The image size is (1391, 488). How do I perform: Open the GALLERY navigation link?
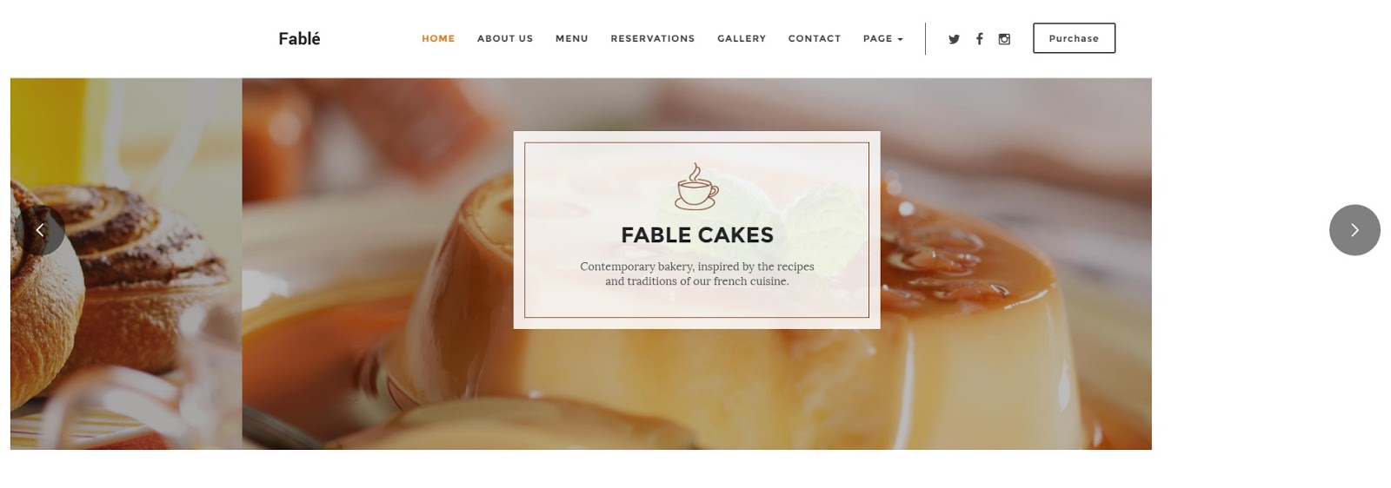[742, 38]
